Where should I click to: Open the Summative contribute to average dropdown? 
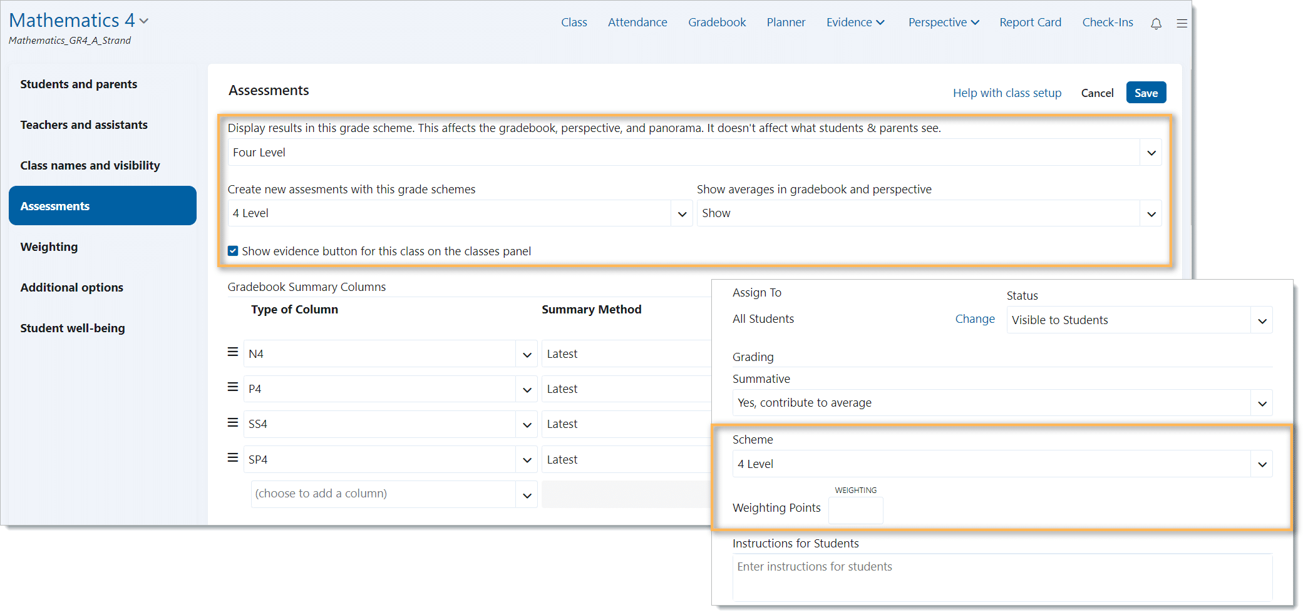[x=1262, y=404]
